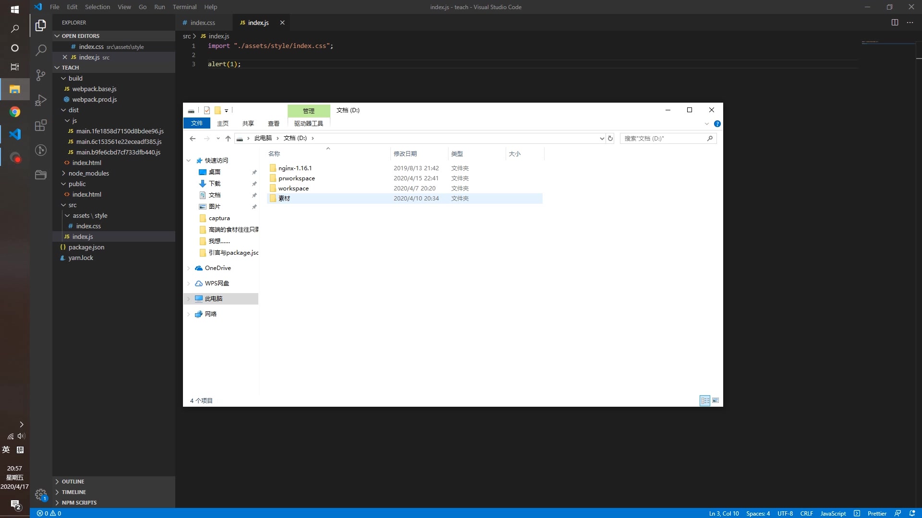
Task: Open the 主页 ribbon tab
Action: (x=223, y=124)
